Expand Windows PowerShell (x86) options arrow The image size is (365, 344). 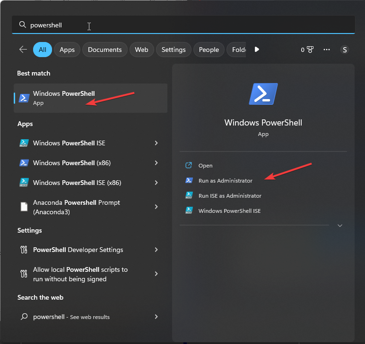coord(156,163)
